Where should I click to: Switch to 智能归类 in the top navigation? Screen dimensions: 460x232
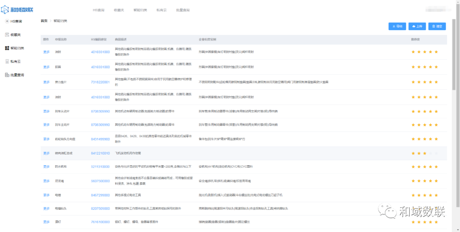(140, 10)
